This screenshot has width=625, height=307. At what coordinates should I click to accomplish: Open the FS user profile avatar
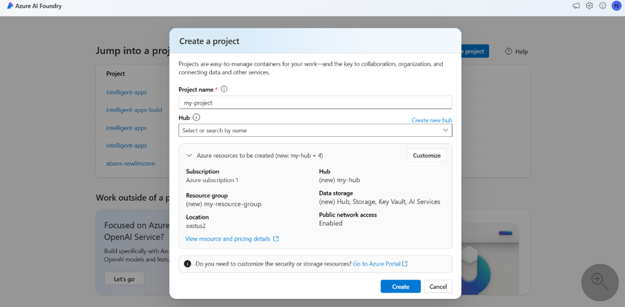[616, 6]
